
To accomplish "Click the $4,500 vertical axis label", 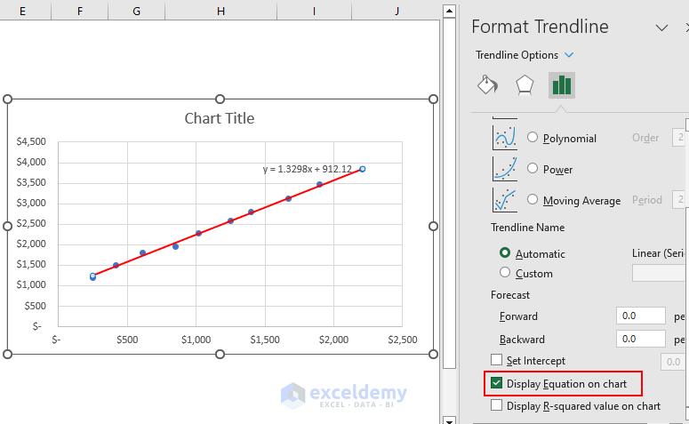I will click(x=31, y=141).
